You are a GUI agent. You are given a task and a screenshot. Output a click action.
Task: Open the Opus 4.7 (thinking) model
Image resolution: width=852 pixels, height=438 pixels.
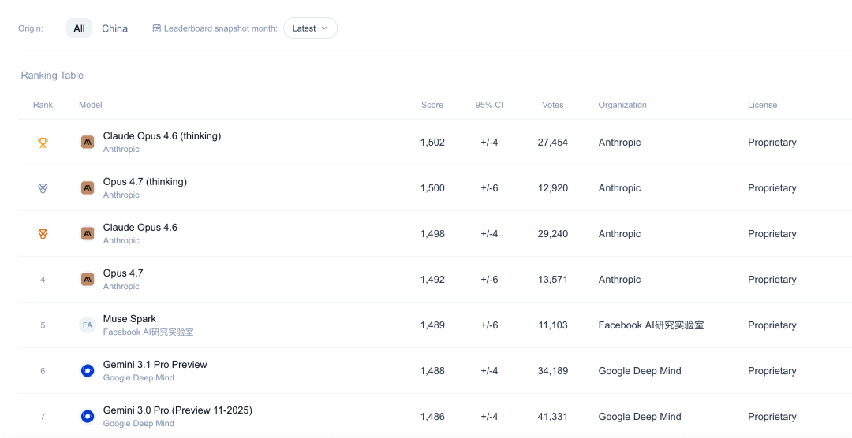tap(145, 182)
